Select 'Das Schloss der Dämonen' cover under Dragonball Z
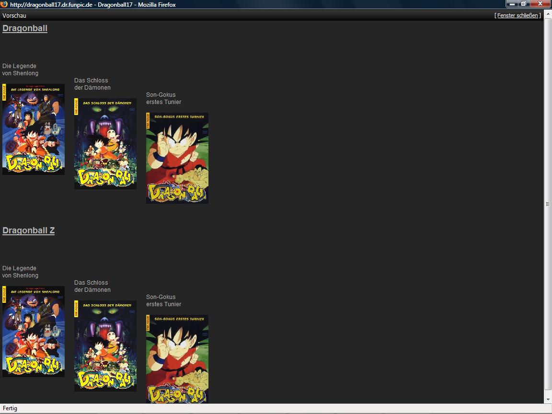The height and width of the screenshot is (414, 552). pyautogui.click(x=105, y=346)
